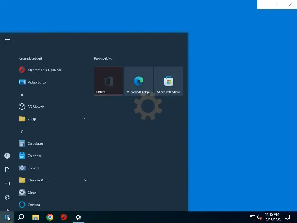This screenshot has width=297, height=223.
Task: Click the Windows Start button
Action: 7,217
